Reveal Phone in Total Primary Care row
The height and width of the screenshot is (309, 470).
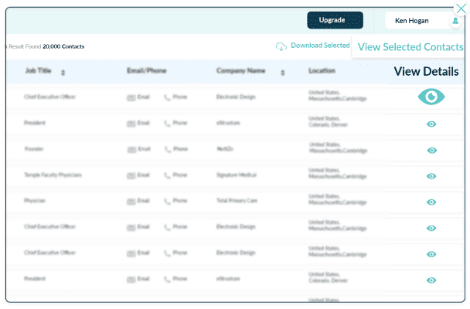pos(175,201)
